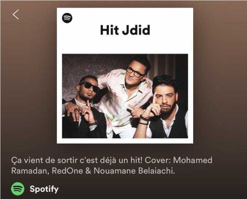Tap the ampersand in the description
The height and width of the screenshot is (199, 247).
pos(88,171)
